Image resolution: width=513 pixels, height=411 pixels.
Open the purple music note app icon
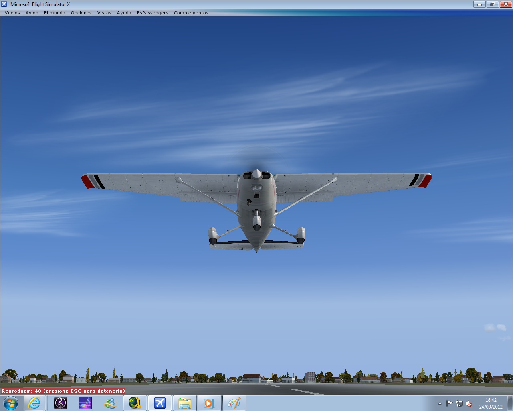point(85,403)
